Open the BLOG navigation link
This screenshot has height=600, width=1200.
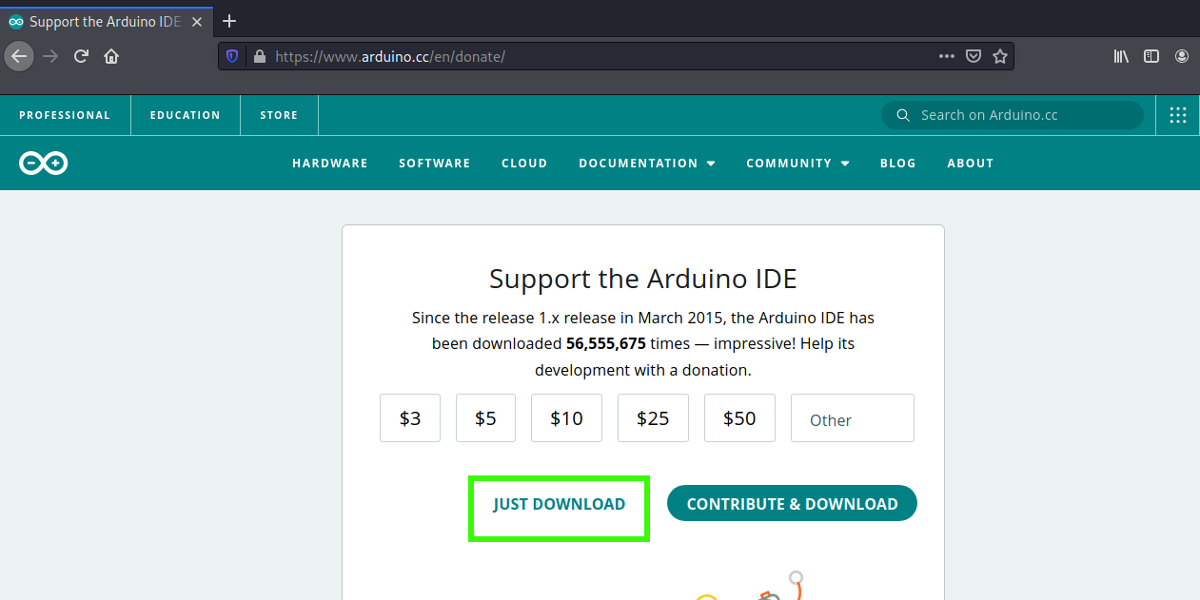click(898, 164)
